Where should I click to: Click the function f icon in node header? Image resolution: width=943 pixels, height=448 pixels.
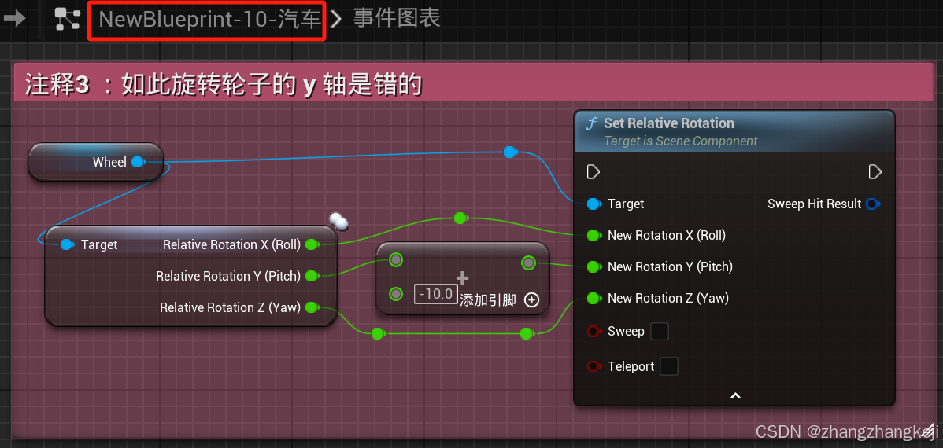[x=591, y=123]
